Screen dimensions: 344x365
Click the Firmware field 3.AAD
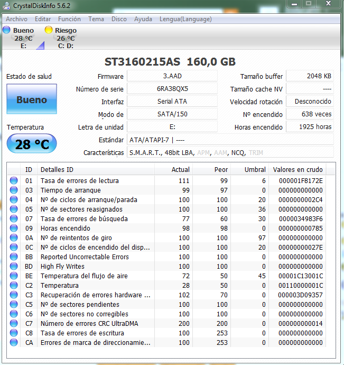point(172,76)
